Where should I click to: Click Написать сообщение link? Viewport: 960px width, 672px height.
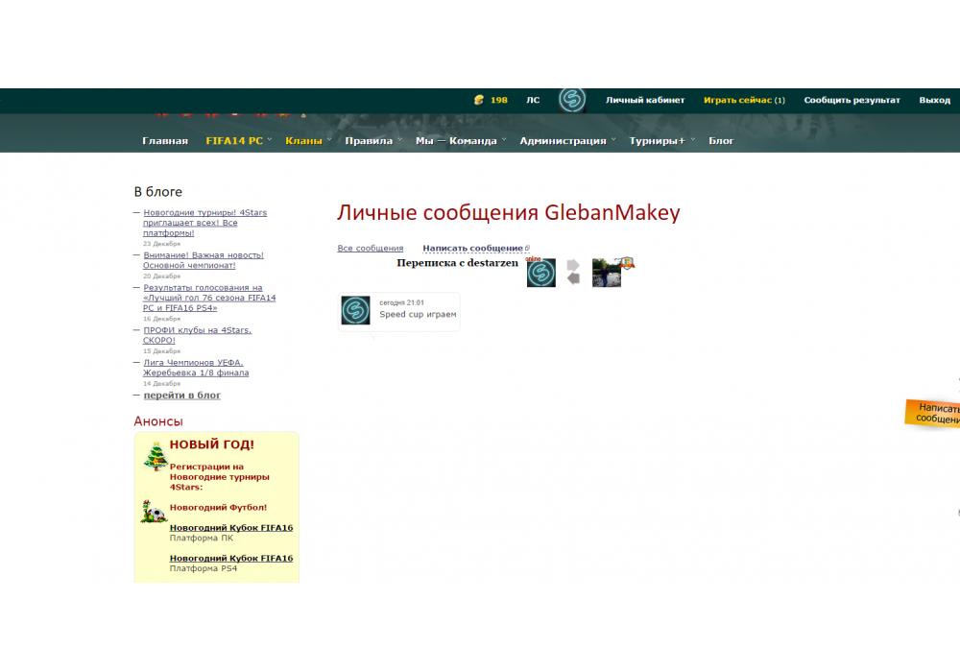(473, 249)
